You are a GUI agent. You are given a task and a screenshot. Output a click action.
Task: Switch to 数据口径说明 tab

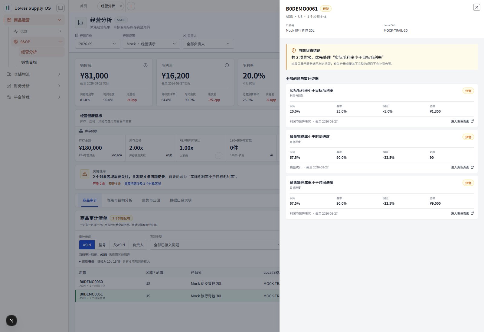click(x=181, y=200)
